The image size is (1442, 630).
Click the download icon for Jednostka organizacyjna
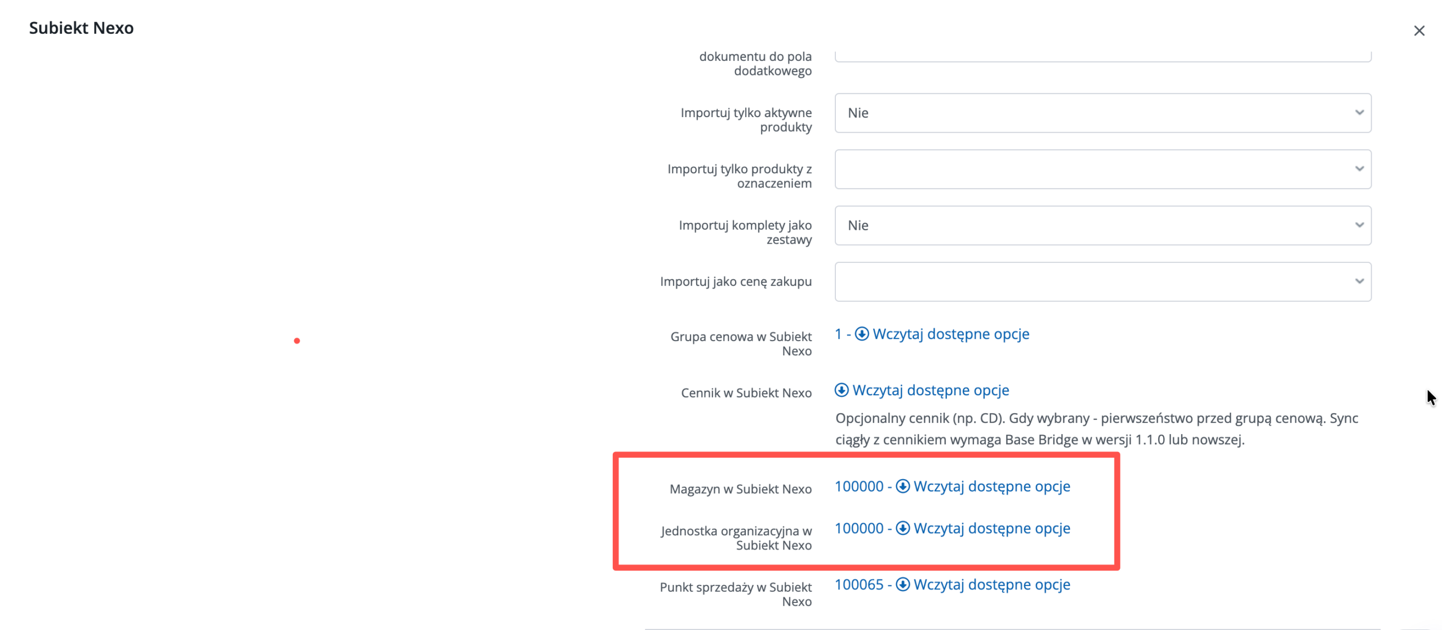pyautogui.click(x=902, y=529)
